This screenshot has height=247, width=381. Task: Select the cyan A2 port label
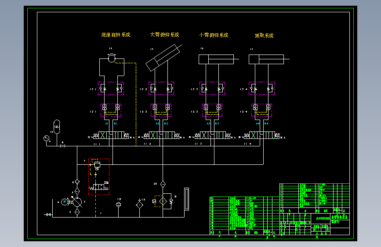click(x=157, y=123)
